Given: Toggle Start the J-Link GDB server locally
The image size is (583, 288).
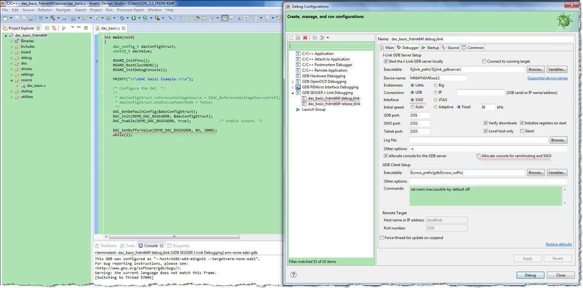Looking at the screenshot, I should click(386, 61).
